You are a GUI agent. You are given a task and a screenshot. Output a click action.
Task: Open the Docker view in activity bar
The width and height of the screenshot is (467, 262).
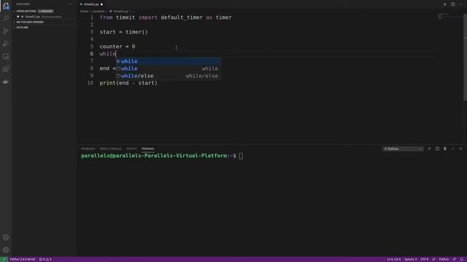(x=6, y=82)
